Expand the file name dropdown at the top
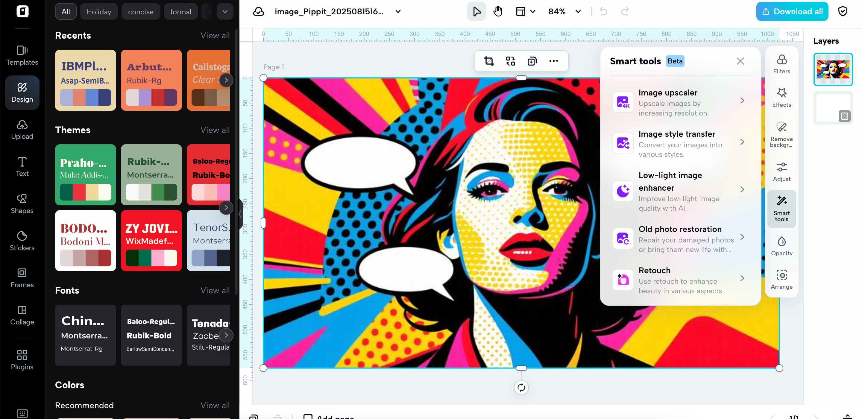 coord(397,11)
